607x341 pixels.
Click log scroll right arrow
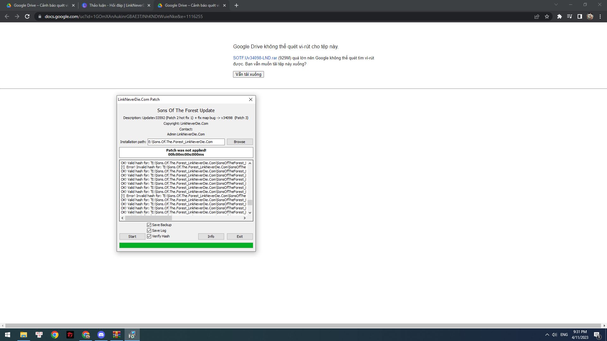click(x=244, y=218)
